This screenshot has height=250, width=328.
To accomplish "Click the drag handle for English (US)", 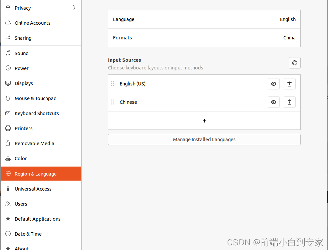I will point(113,84).
